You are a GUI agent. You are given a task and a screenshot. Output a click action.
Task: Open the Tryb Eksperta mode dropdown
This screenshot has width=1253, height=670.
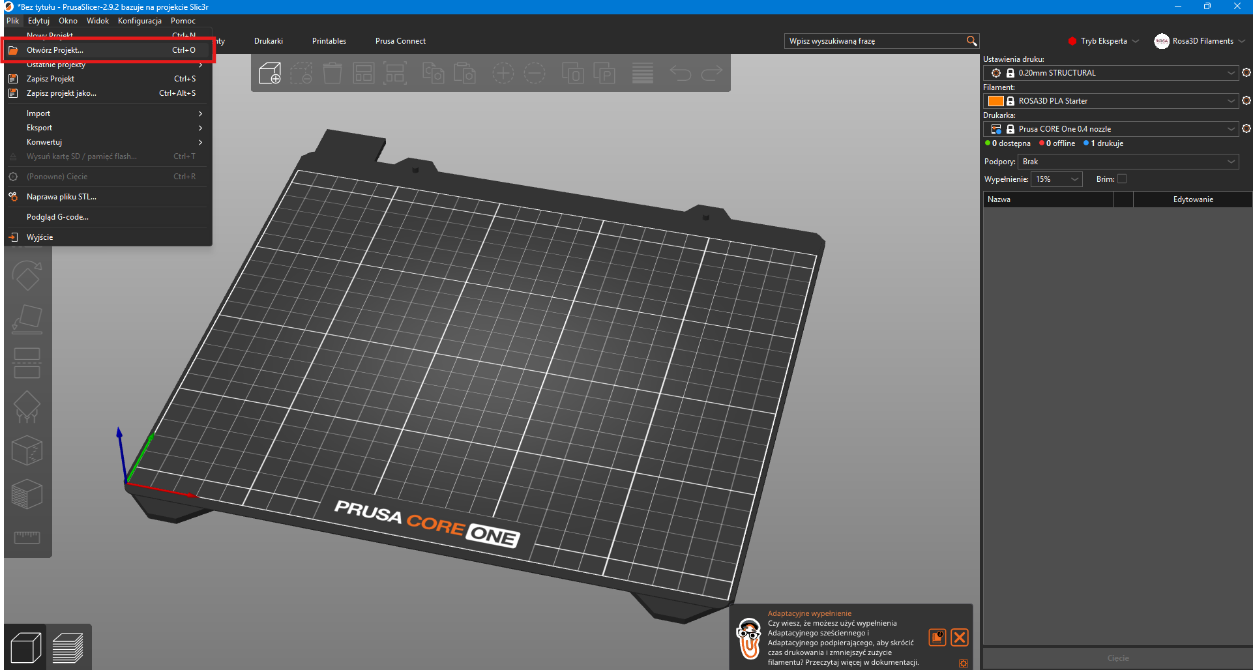click(1104, 41)
